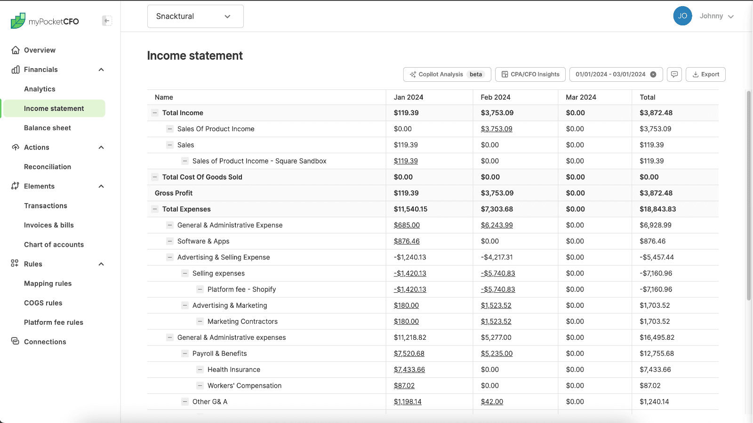Collapse the Rules section chevron
The width and height of the screenshot is (753, 423).
coord(101,264)
